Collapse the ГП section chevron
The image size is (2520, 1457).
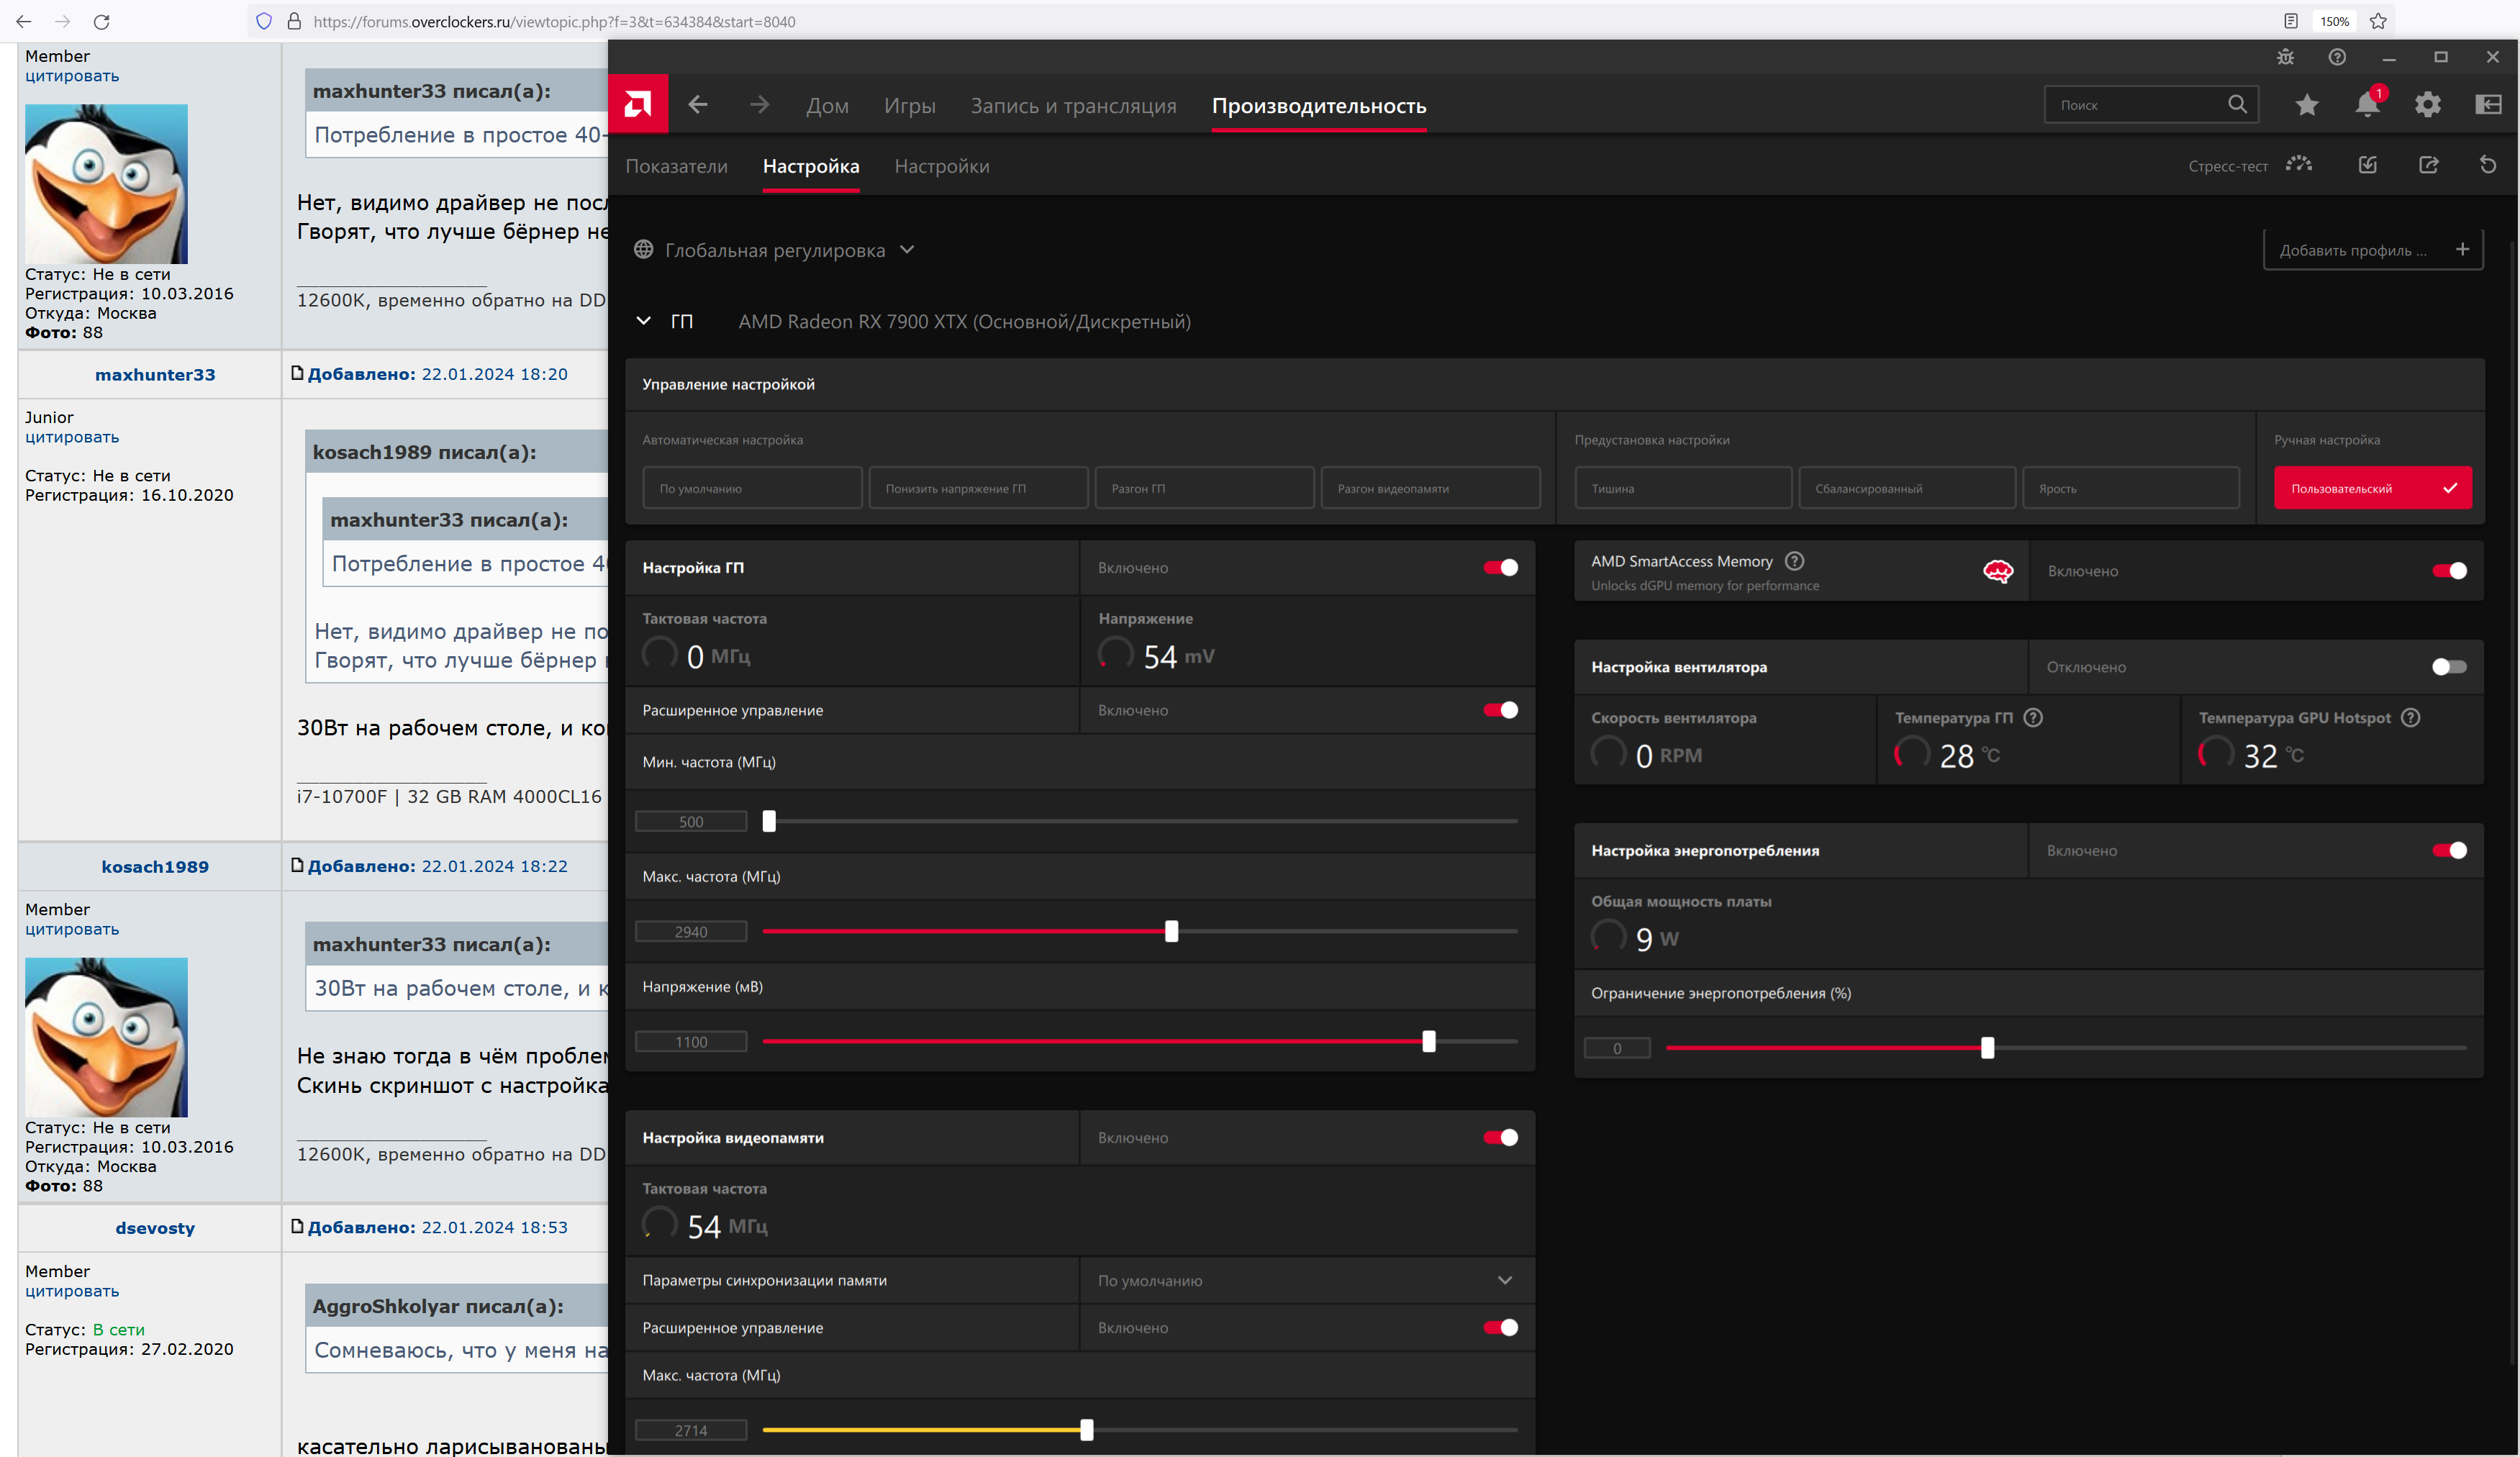tap(644, 321)
